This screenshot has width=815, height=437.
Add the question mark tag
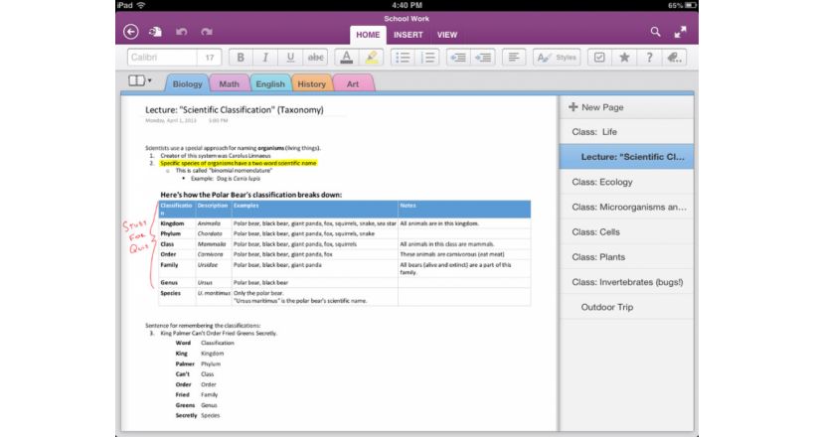click(649, 58)
